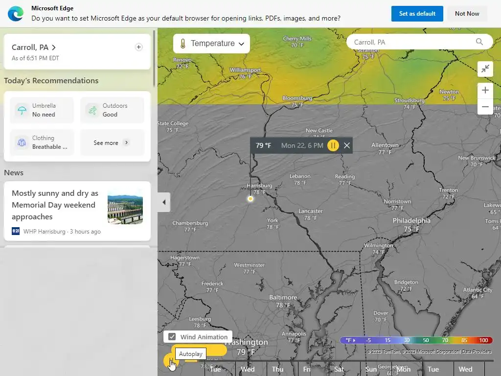Click the As of 6:51 PM EDT text
Image resolution: width=501 pixels, height=376 pixels.
tap(35, 58)
